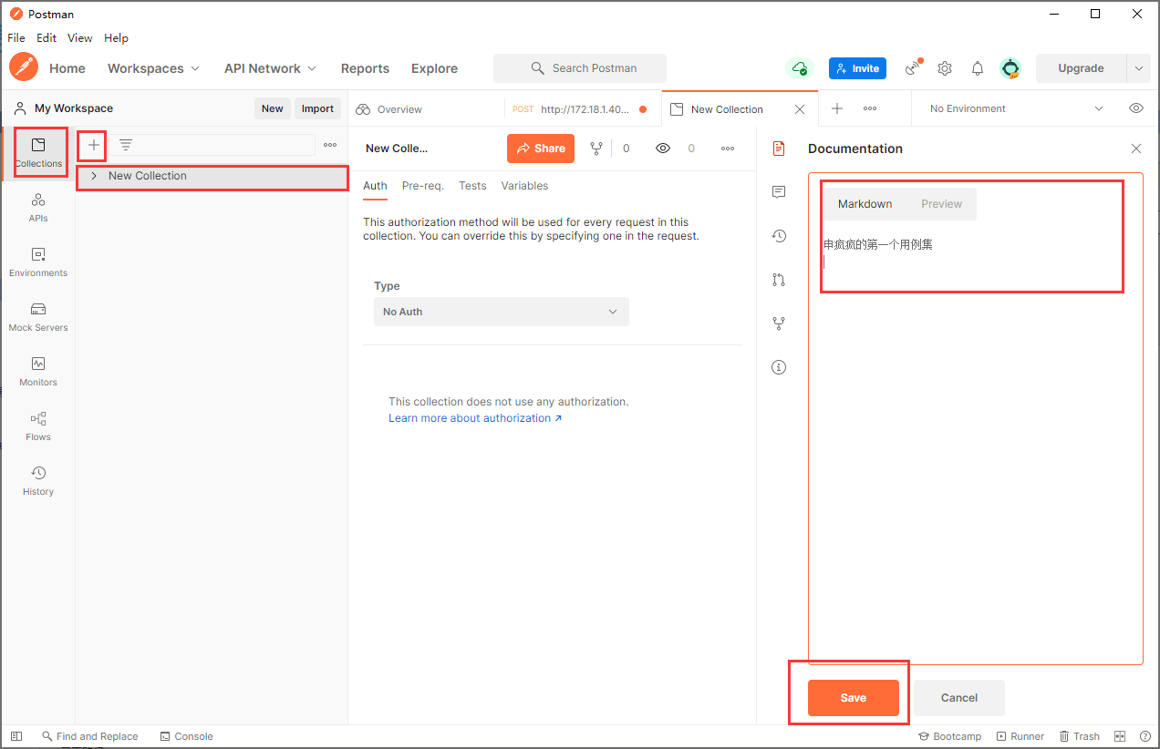Image resolution: width=1160 pixels, height=749 pixels.
Task: Open the user avatar menu
Action: coord(1010,68)
